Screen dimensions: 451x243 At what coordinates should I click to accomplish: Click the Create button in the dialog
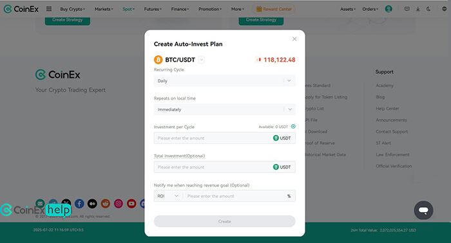[224, 222]
